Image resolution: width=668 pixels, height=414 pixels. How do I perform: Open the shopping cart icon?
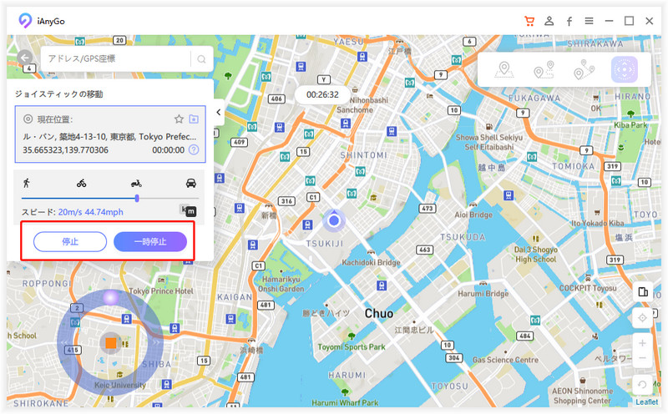pos(529,21)
